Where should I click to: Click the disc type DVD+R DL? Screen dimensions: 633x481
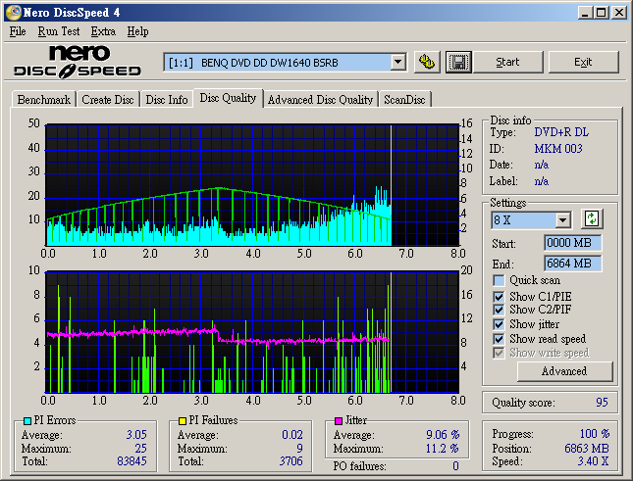point(561,132)
